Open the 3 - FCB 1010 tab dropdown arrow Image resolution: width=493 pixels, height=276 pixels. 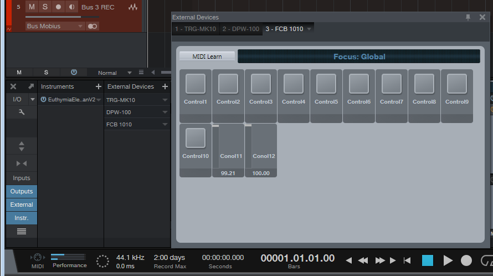pyautogui.click(x=309, y=29)
